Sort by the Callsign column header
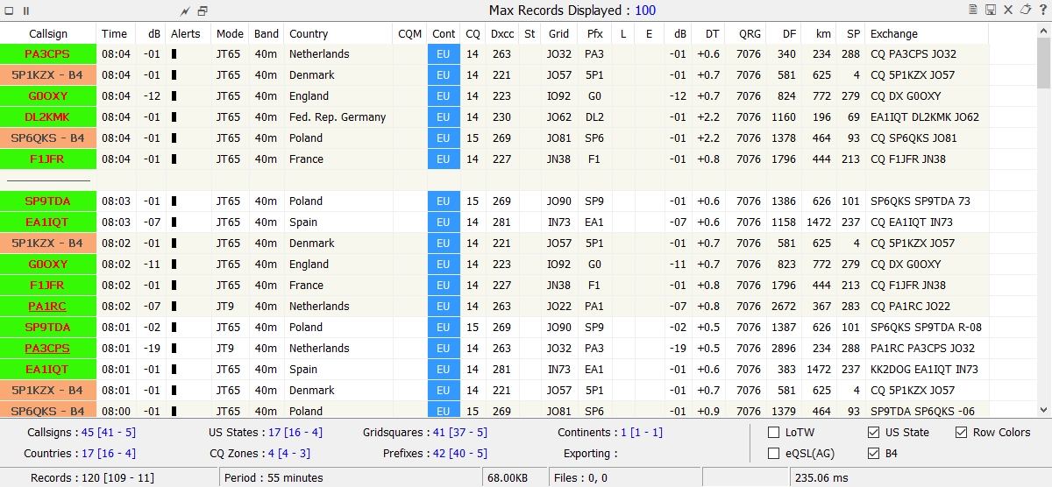The image size is (1052, 487). coord(48,34)
